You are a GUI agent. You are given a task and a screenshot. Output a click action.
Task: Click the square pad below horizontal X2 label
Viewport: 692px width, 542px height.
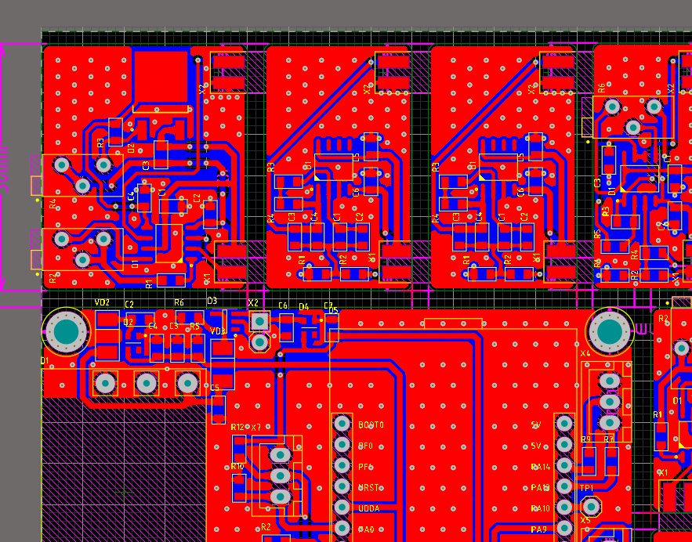coord(259,321)
